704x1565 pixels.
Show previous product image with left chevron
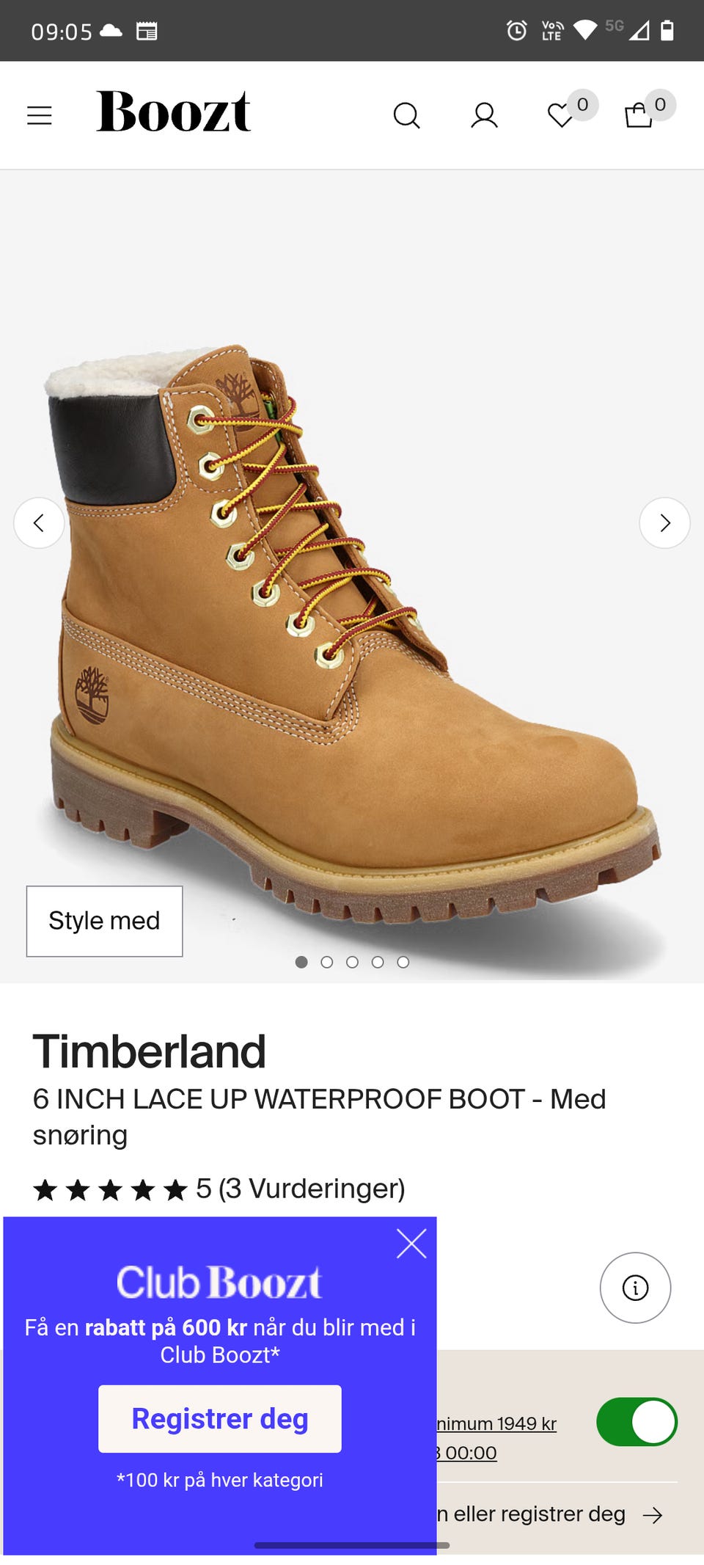pos(39,523)
